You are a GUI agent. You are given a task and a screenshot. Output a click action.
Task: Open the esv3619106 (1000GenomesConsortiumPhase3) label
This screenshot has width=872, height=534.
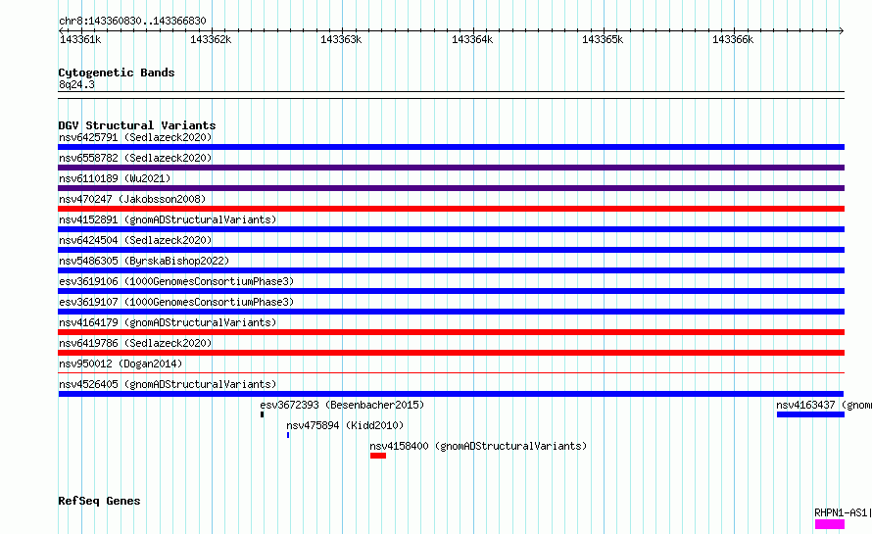(176, 281)
